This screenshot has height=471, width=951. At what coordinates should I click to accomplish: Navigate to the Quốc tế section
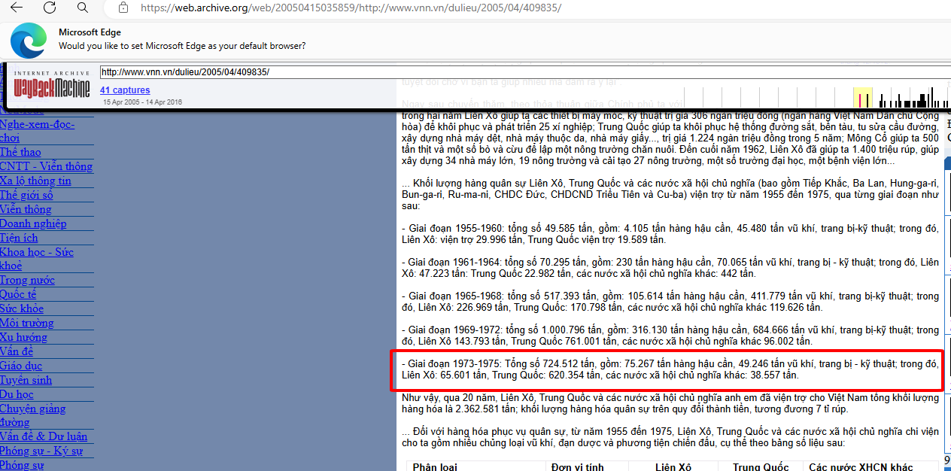point(18,294)
